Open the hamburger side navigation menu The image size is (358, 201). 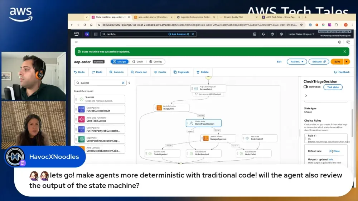[76, 42]
